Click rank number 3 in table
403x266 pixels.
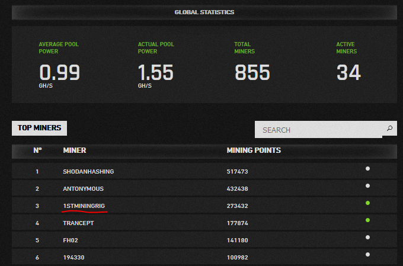tap(37, 206)
